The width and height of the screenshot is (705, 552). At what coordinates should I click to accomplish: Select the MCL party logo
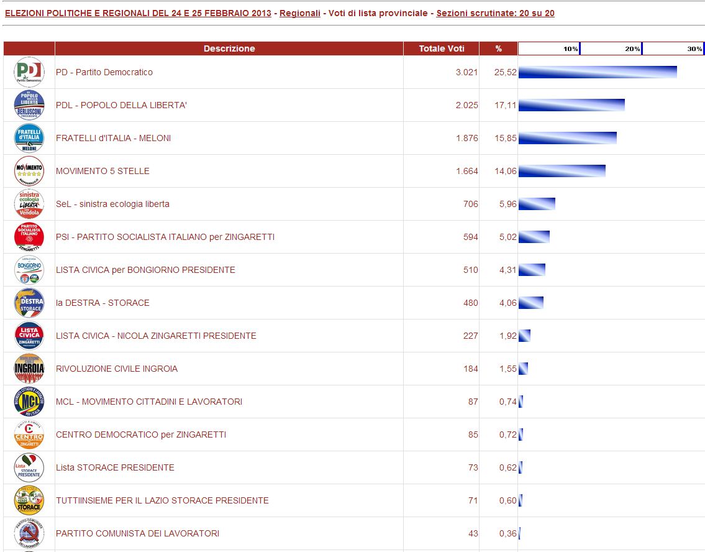coord(29,402)
